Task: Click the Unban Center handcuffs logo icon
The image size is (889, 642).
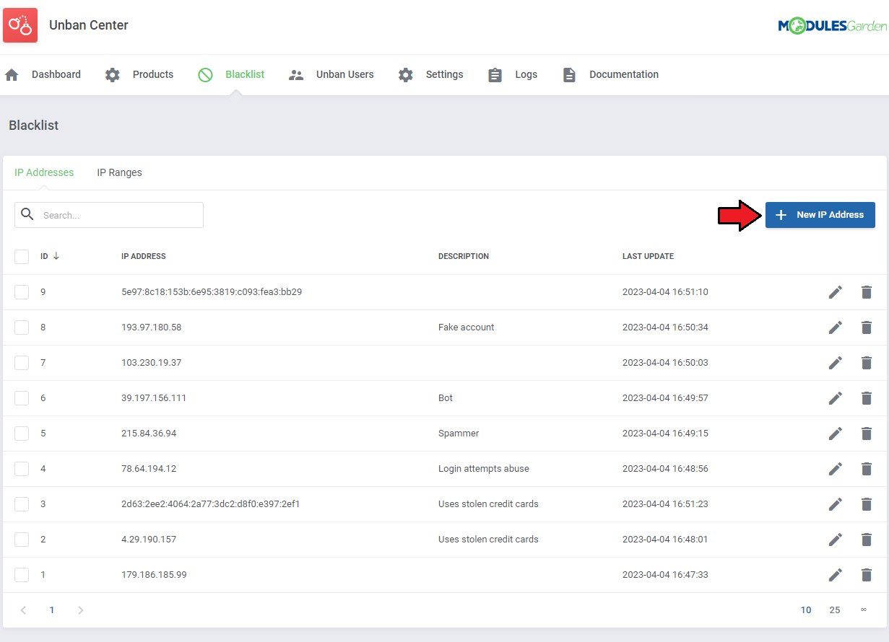Action: click(20, 25)
